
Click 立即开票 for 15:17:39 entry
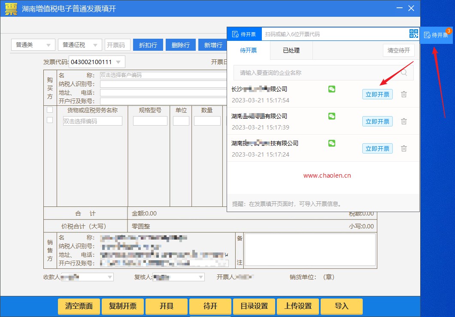coord(377,121)
